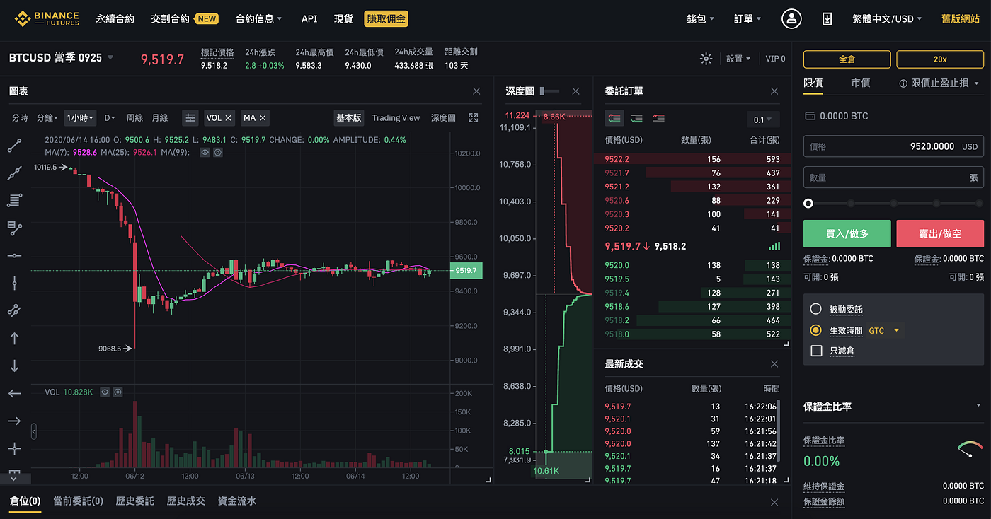
Task: Click the 賺取佣金 button
Action: [386, 19]
